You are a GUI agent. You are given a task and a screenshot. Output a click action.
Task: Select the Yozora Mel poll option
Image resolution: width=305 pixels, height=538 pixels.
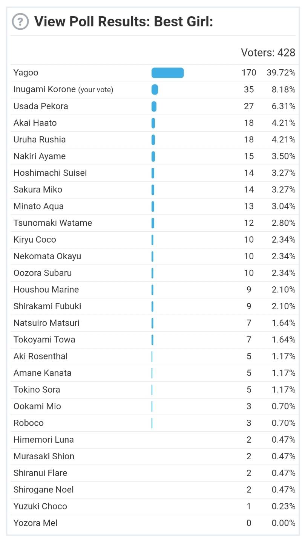(x=35, y=523)
